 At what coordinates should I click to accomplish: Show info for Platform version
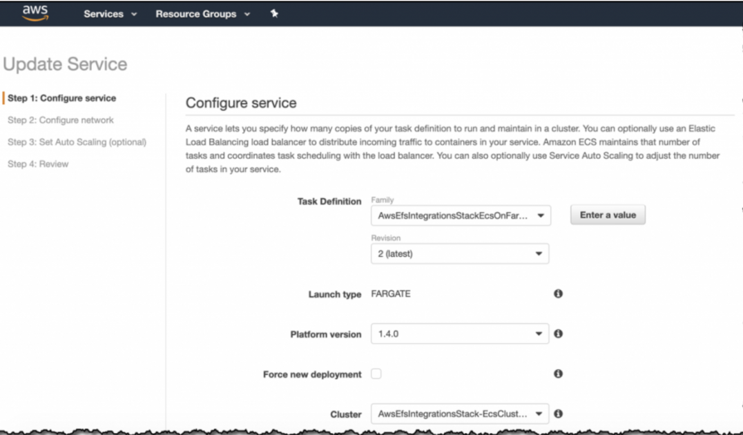click(x=558, y=333)
